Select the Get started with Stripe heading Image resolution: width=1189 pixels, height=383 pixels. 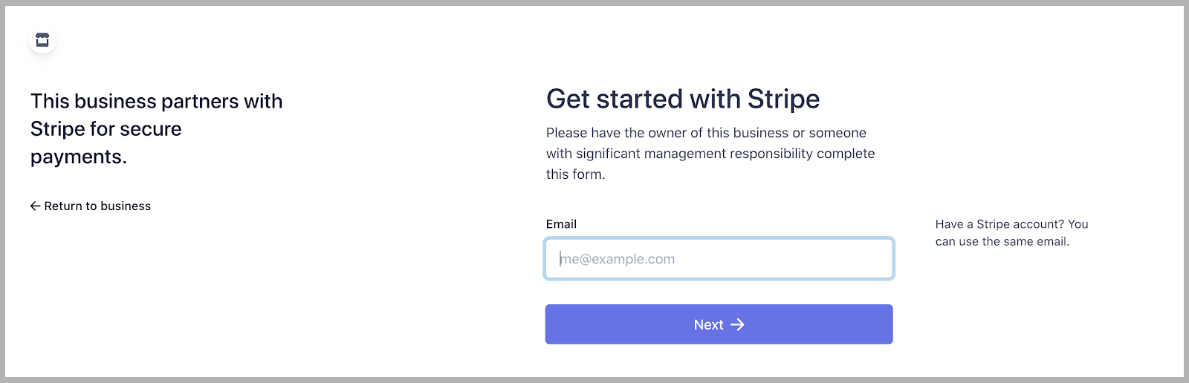pos(683,99)
